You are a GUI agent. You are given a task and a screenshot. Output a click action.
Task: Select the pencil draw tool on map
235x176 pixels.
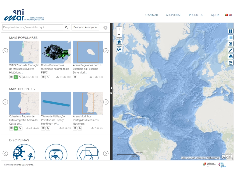pyautogui.click(x=231, y=50)
